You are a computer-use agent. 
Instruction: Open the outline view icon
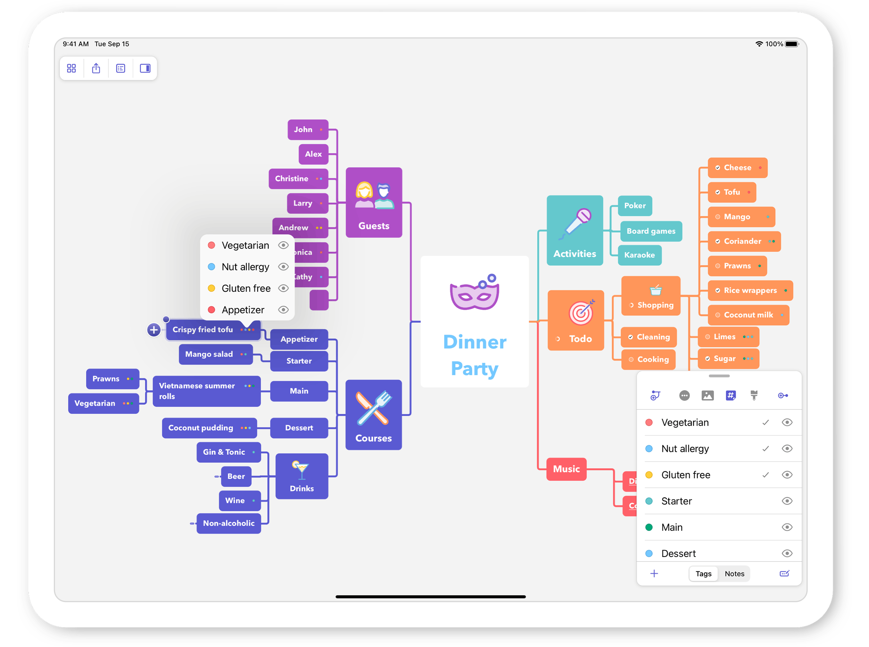tap(121, 68)
